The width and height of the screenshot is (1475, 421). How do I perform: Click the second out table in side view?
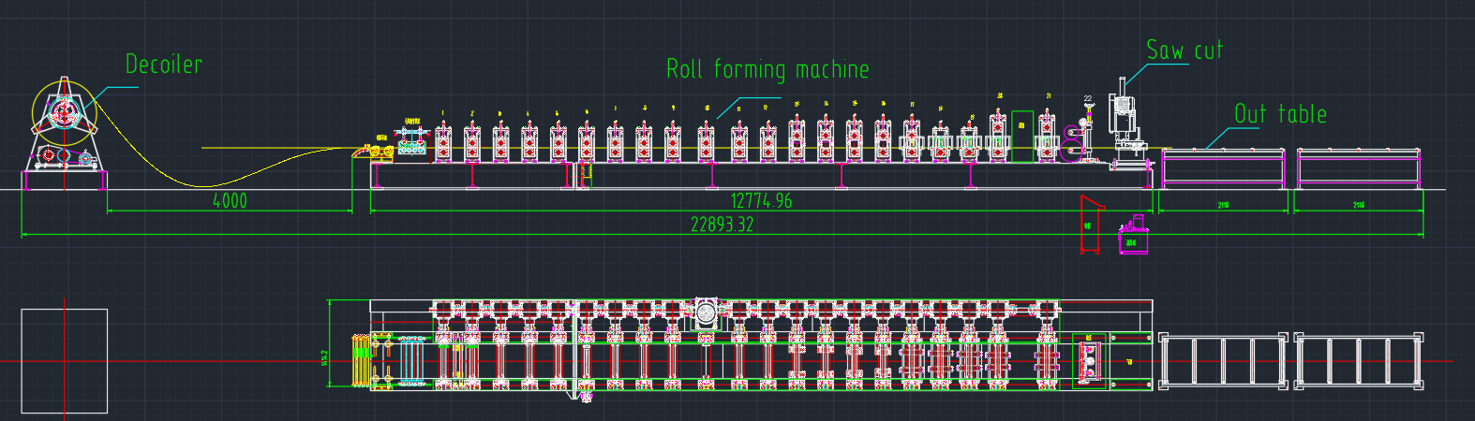(x=1358, y=167)
